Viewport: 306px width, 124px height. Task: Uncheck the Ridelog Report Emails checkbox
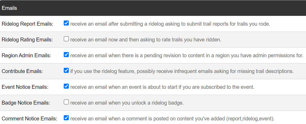[66, 23]
